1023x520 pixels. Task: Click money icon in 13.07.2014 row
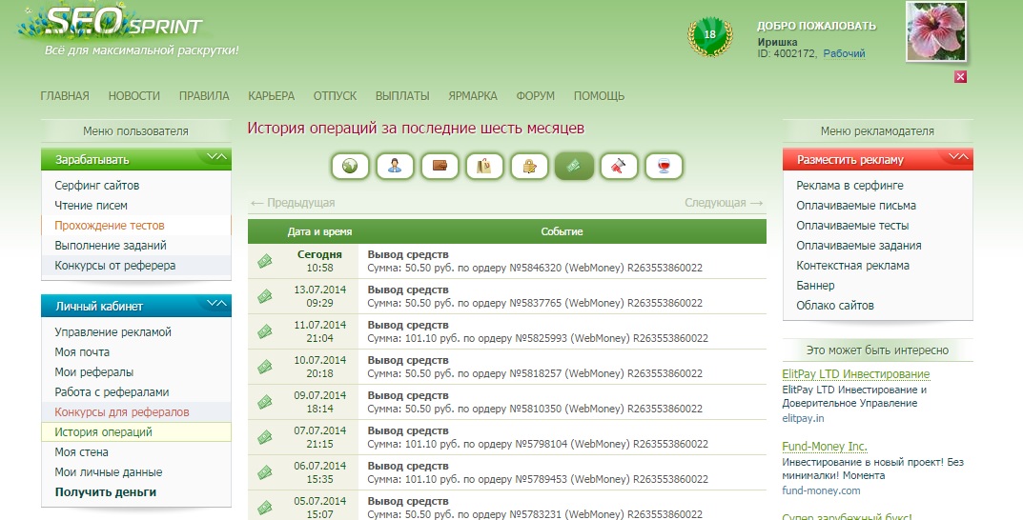[x=264, y=296]
